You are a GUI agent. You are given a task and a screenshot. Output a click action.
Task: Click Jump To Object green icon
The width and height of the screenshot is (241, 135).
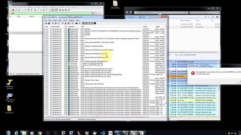(79, 23)
